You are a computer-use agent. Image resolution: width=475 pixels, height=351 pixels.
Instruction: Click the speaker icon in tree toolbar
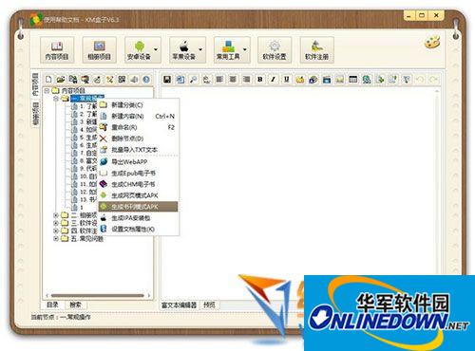pyautogui.click(x=134, y=79)
